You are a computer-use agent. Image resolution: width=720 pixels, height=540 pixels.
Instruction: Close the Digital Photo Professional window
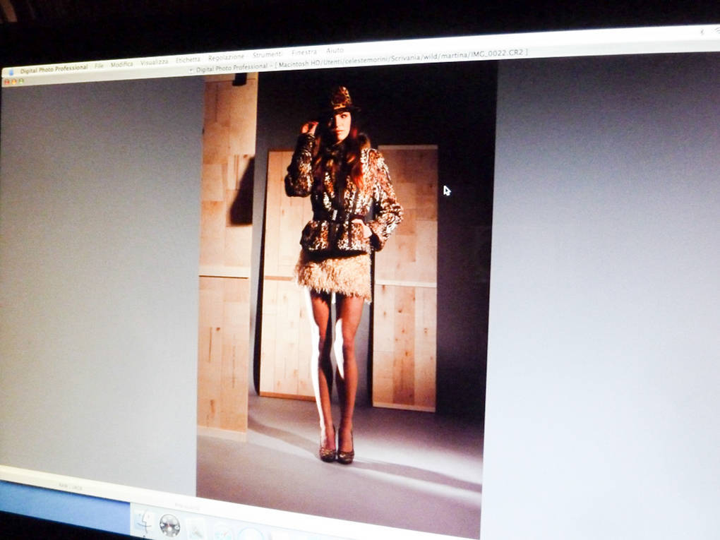click(6, 82)
